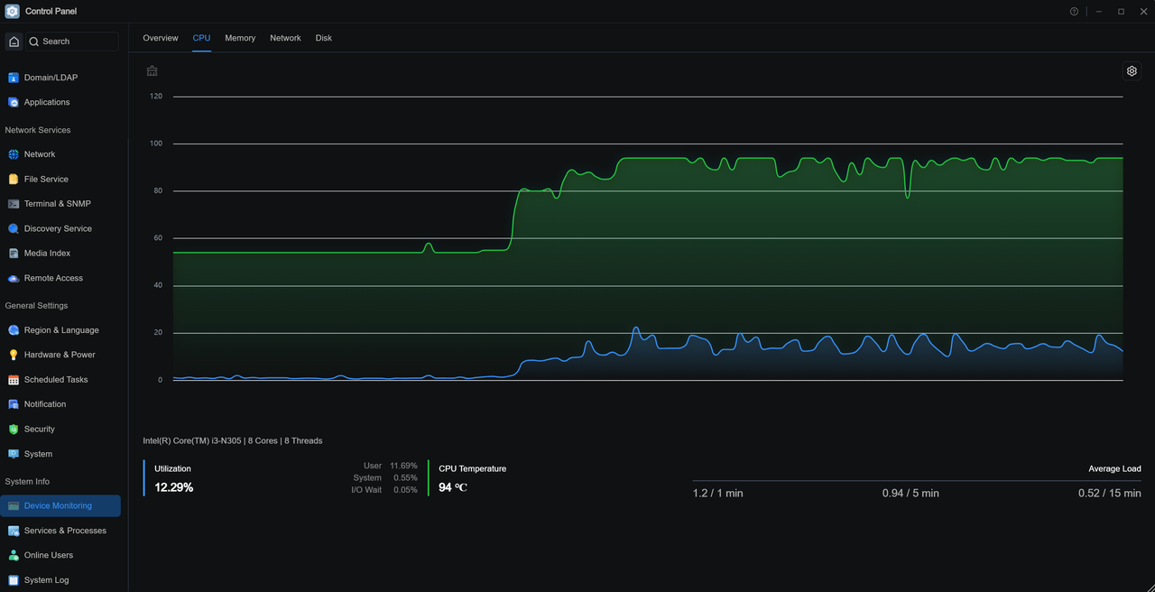
Task: Switch to the Memory tab
Action: coord(240,38)
